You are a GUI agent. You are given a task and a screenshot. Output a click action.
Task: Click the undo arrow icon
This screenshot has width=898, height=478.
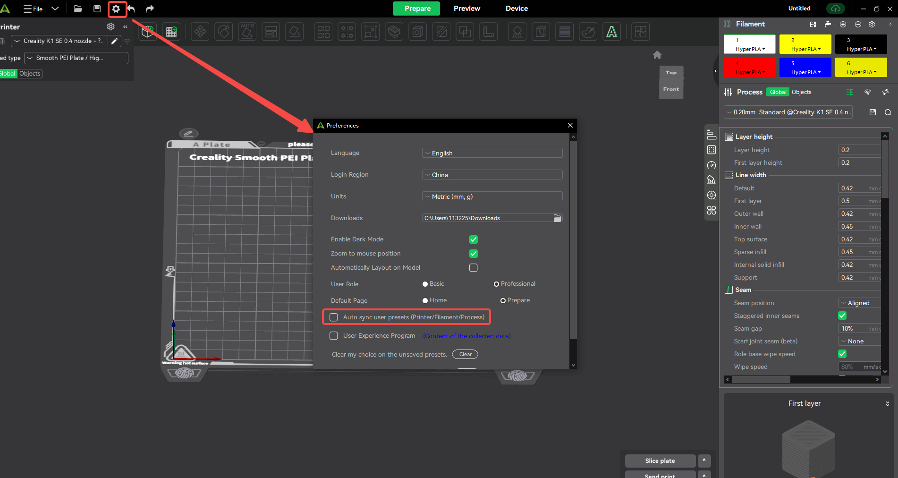131,9
